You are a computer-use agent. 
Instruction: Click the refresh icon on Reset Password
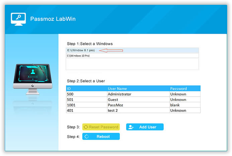pos(86,127)
